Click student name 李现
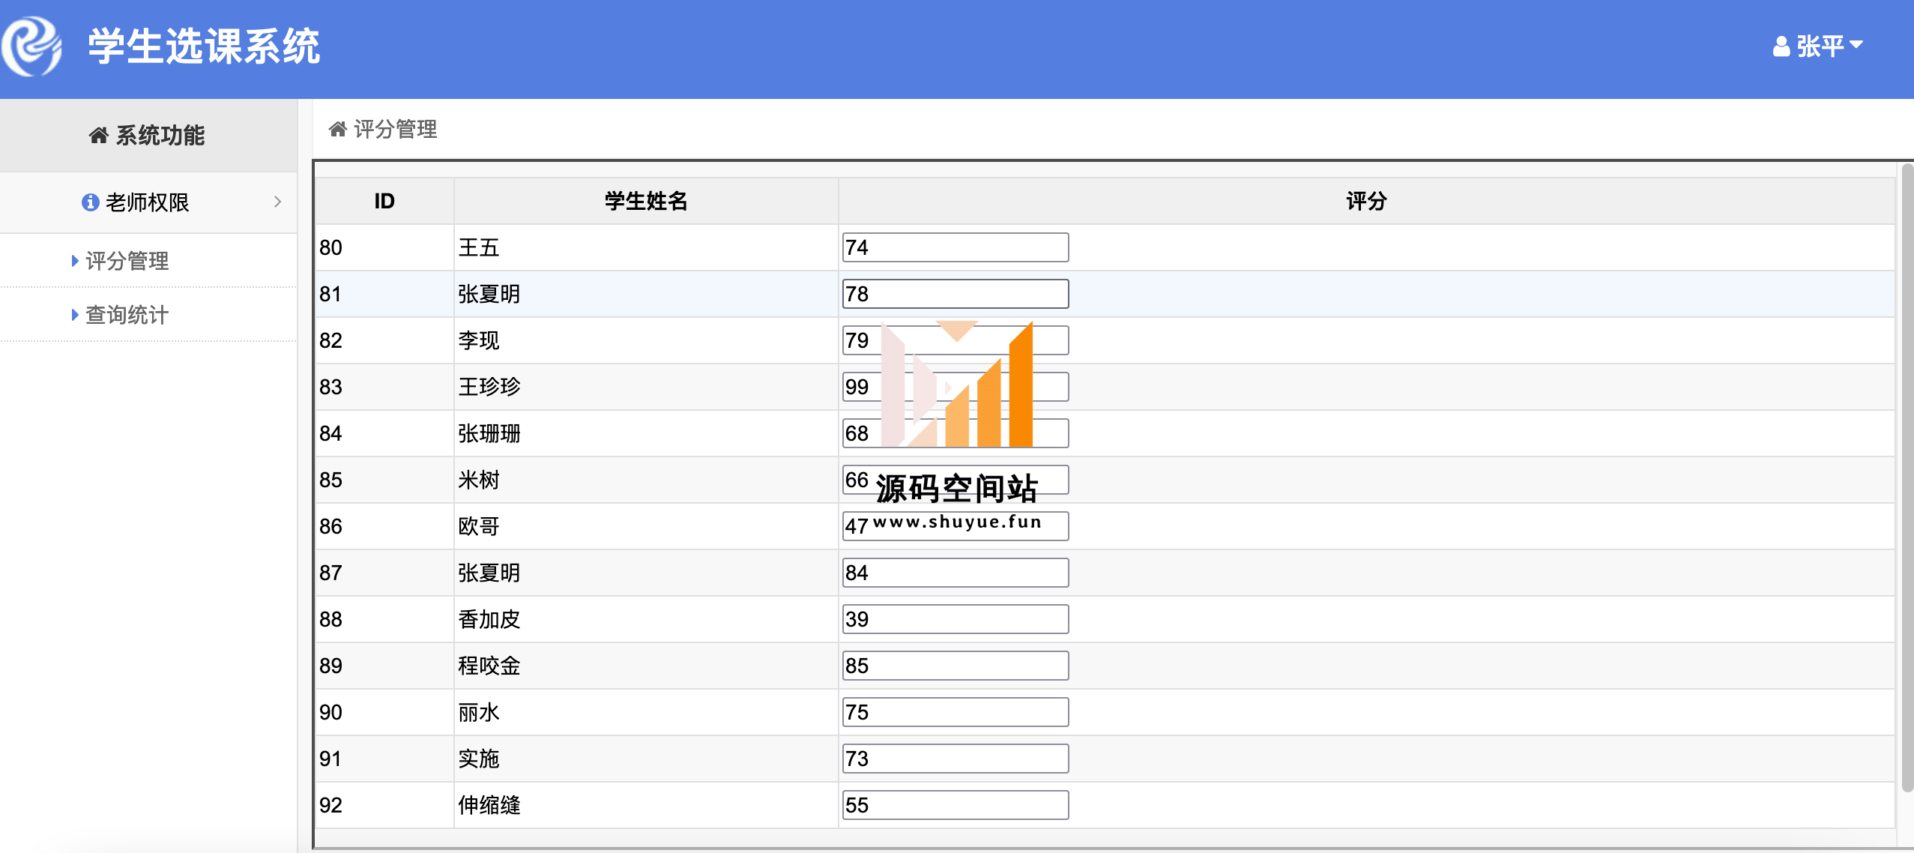Viewport: 1914px width, 853px height. [x=479, y=340]
